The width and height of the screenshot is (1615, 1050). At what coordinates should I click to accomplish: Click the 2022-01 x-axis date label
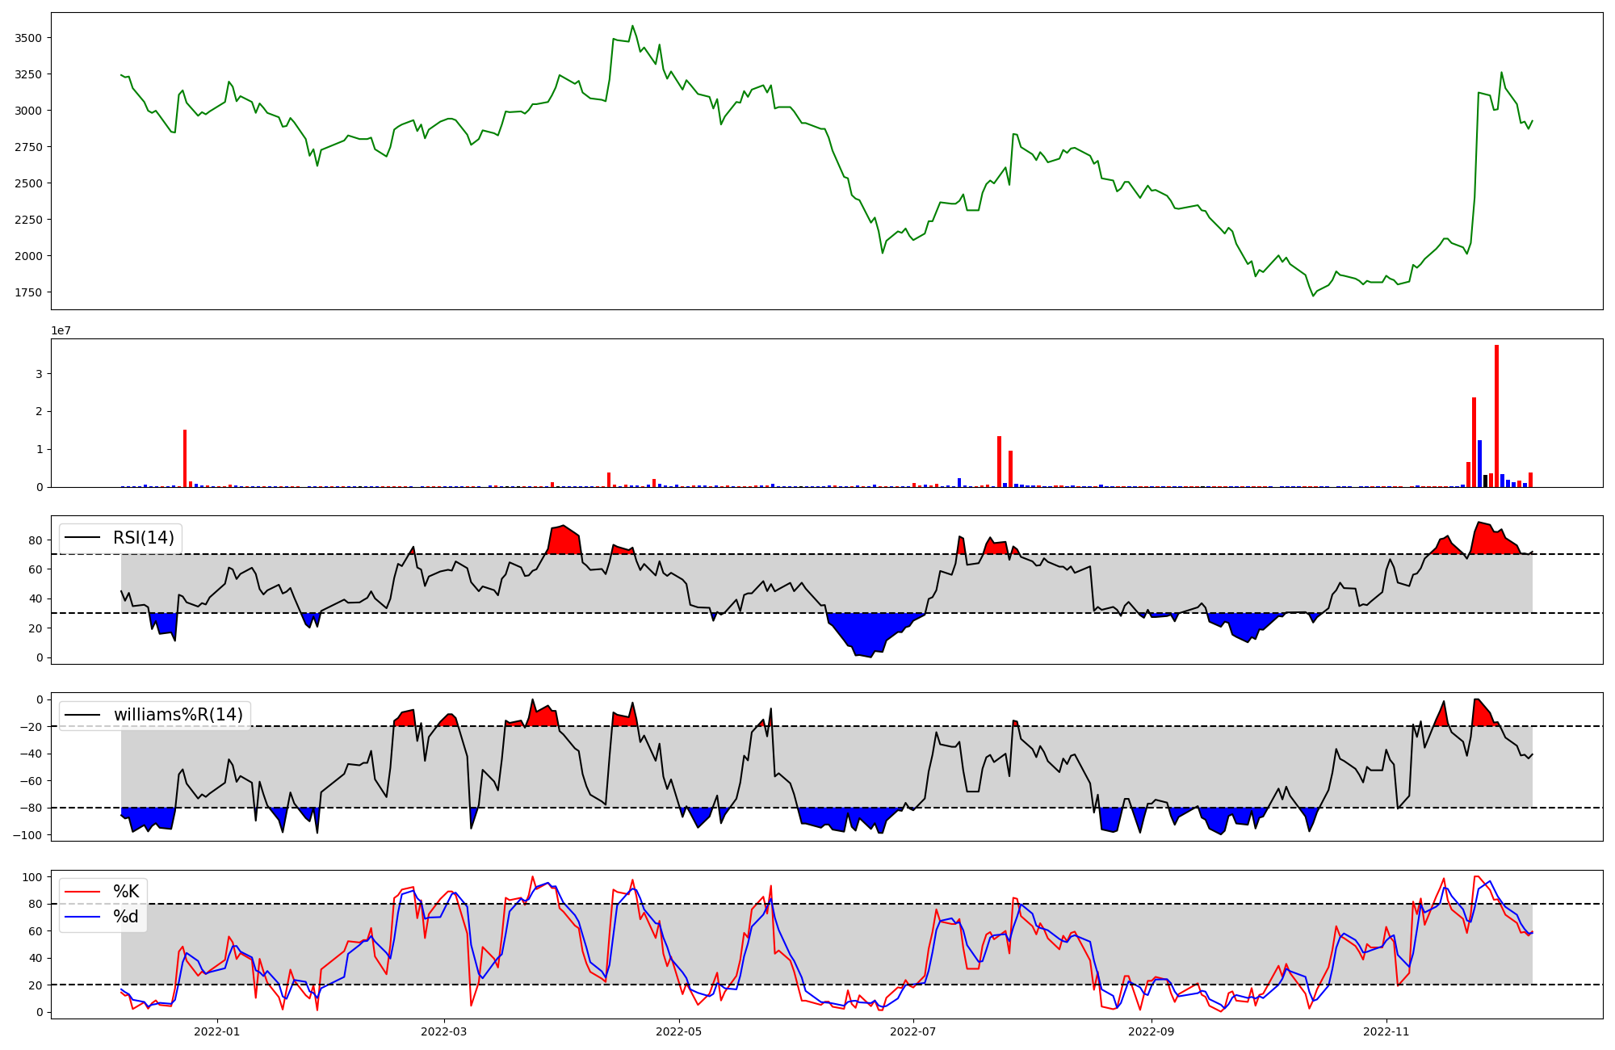tap(216, 1031)
